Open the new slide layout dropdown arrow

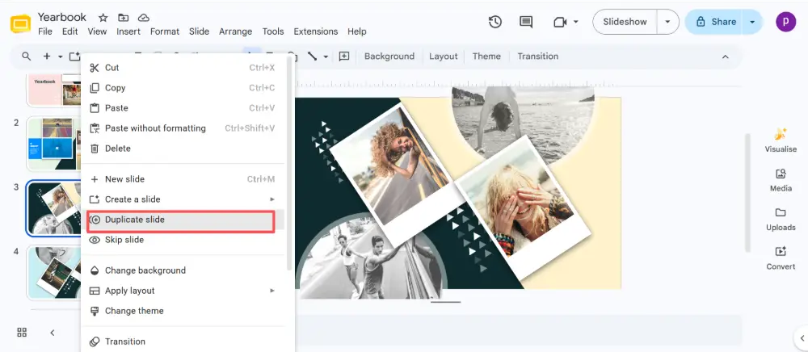61,57
